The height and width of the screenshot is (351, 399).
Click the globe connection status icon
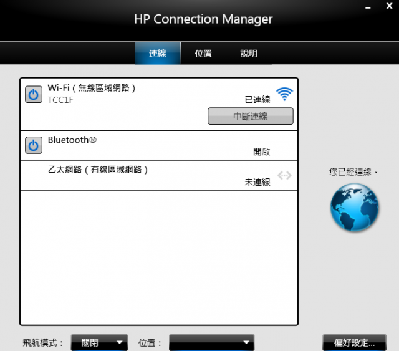click(355, 208)
